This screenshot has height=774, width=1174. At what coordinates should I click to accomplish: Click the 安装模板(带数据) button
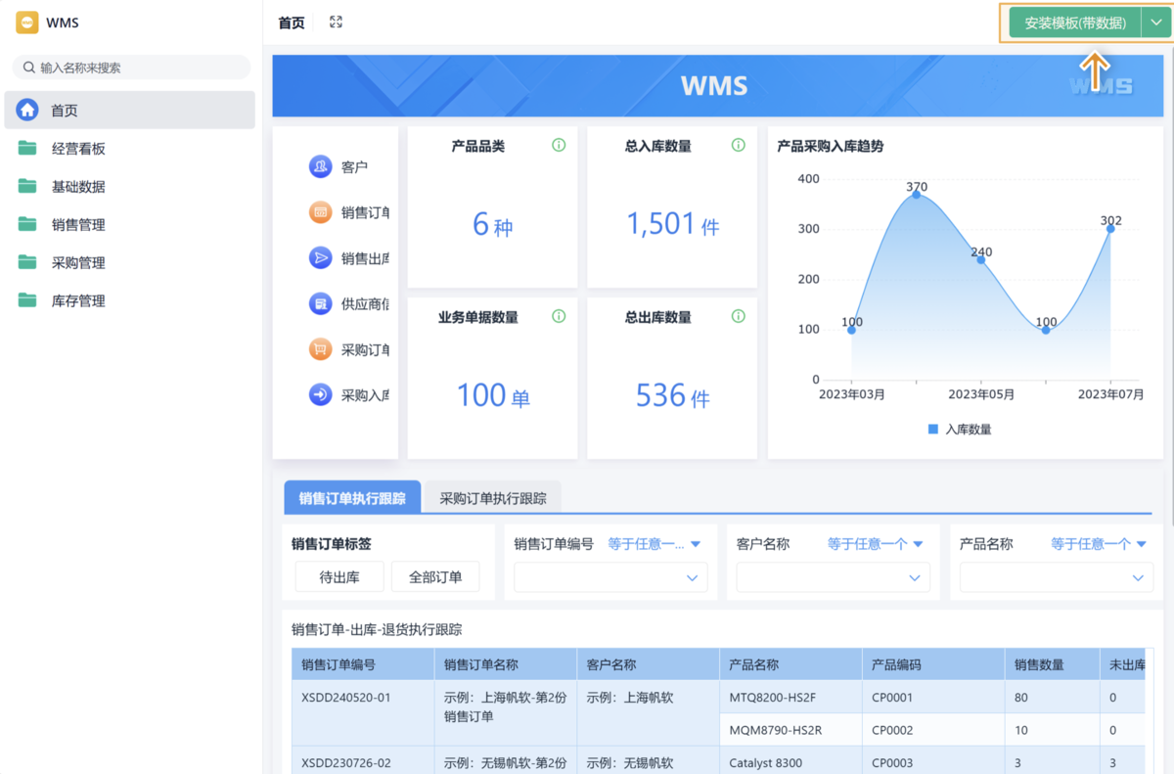pyautogui.click(x=1075, y=23)
